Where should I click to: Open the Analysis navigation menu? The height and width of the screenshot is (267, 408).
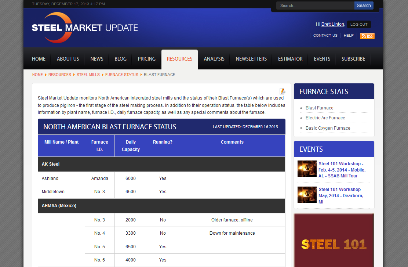click(214, 59)
